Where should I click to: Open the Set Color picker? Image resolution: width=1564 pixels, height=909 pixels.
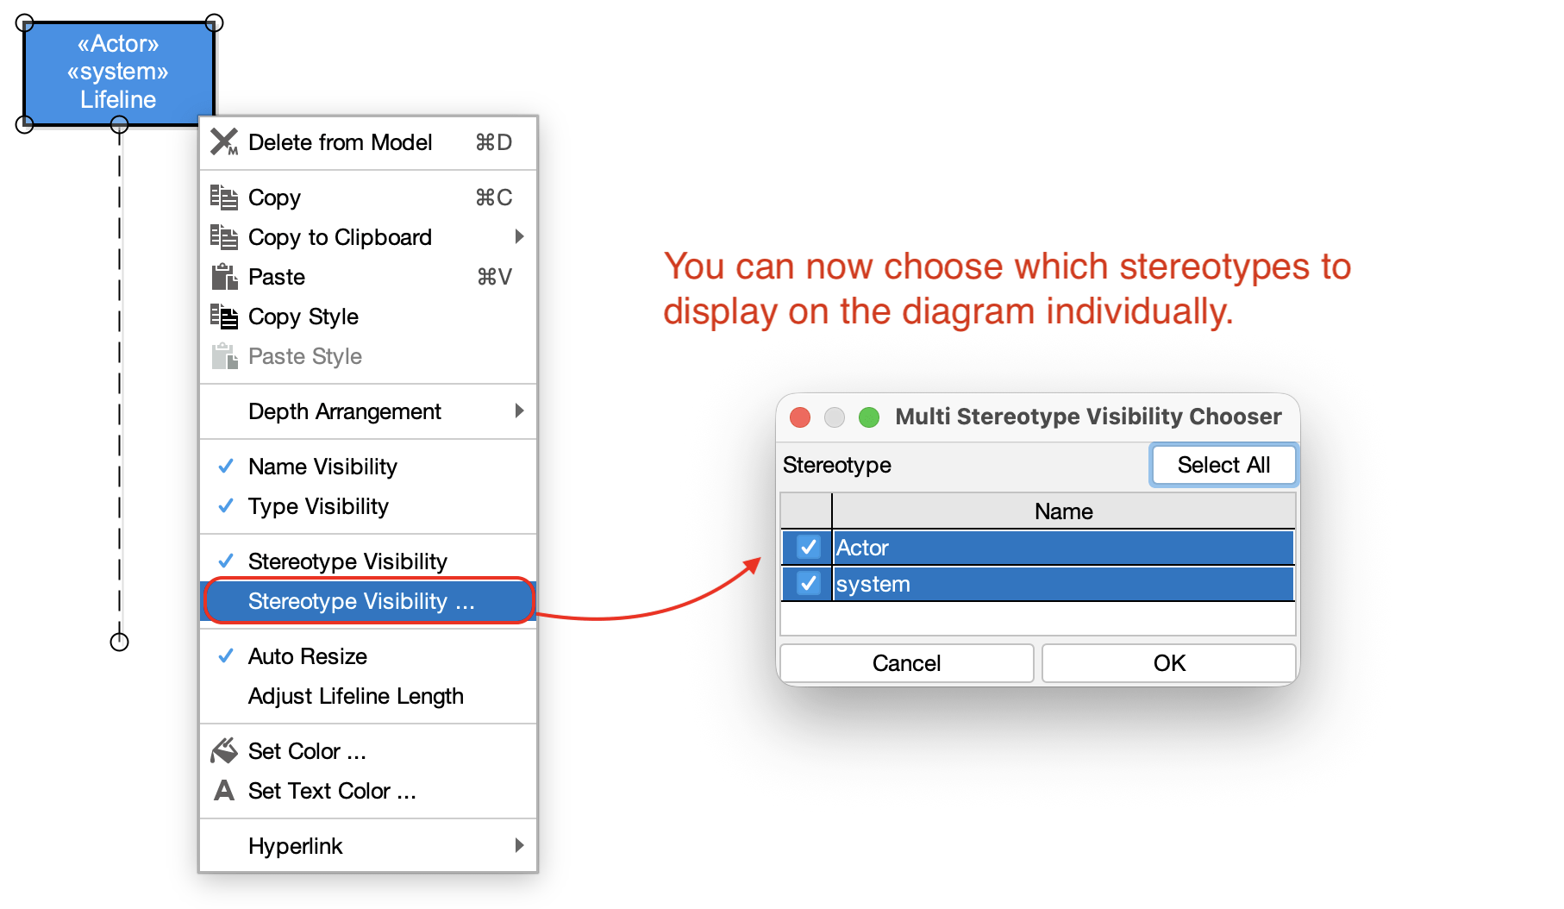click(306, 750)
